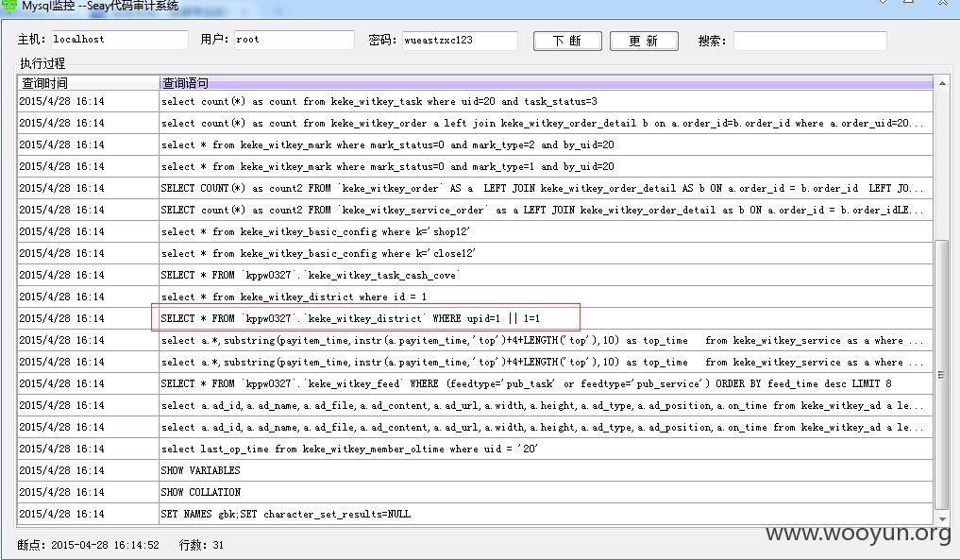
Task: Select SELECT COUNT(*) keke_witkey_order row
Action: (x=475, y=188)
